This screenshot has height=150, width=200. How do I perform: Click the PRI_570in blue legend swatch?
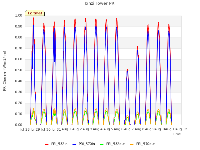coord(74,144)
